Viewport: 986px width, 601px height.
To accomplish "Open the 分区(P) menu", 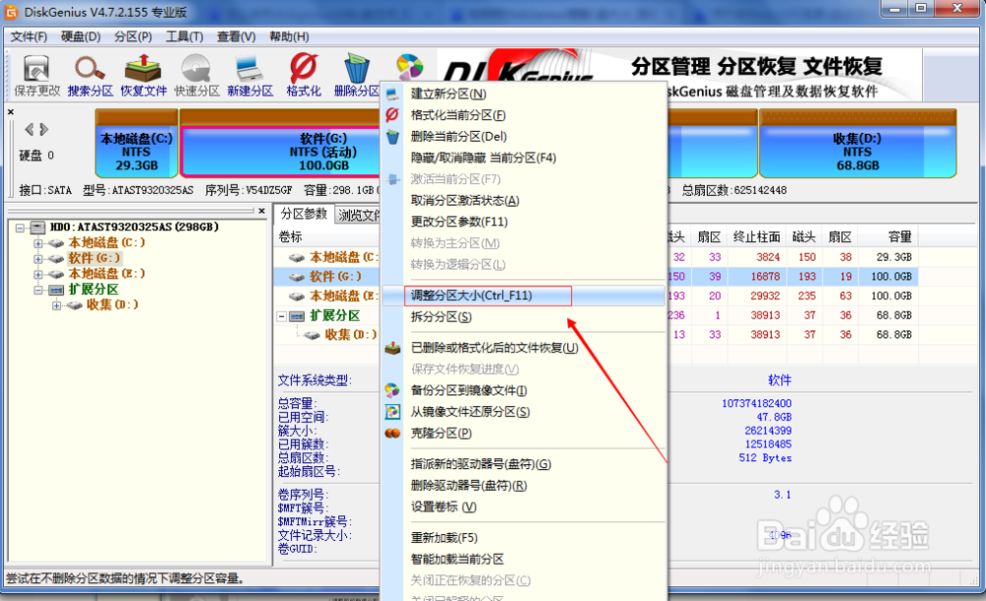I will pos(133,36).
